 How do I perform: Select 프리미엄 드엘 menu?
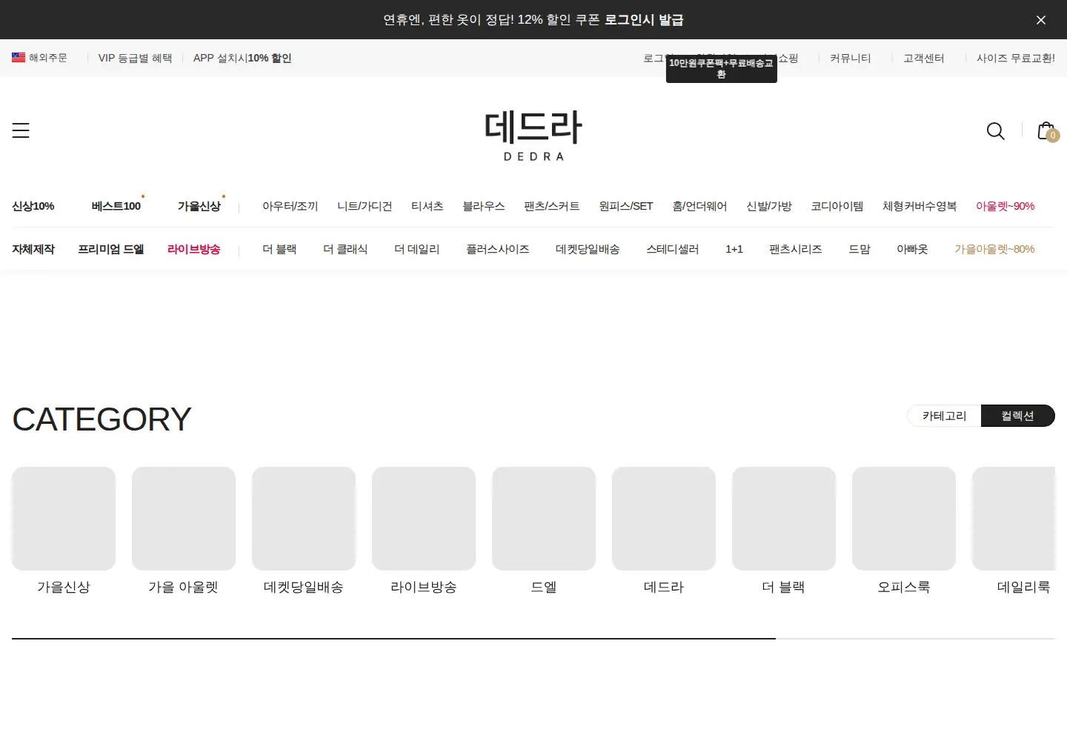[111, 249]
